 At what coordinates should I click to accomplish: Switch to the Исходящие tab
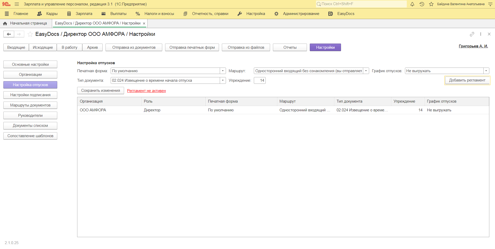coord(43,47)
